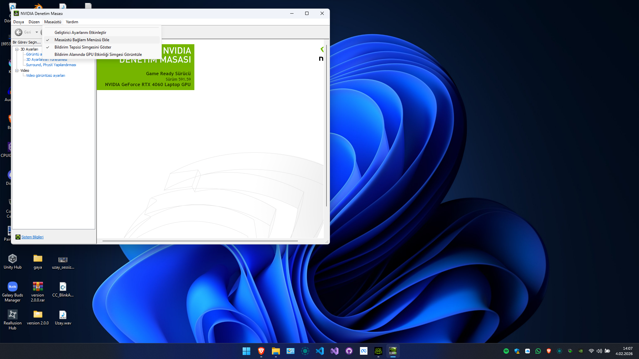Close the open Masaüstü menu
The width and height of the screenshot is (639, 359).
click(53, 22)
